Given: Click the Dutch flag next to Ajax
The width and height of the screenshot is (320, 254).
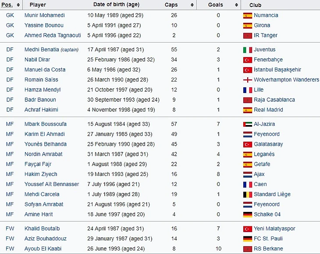Looking at the screenshot, I should point(248,174).
